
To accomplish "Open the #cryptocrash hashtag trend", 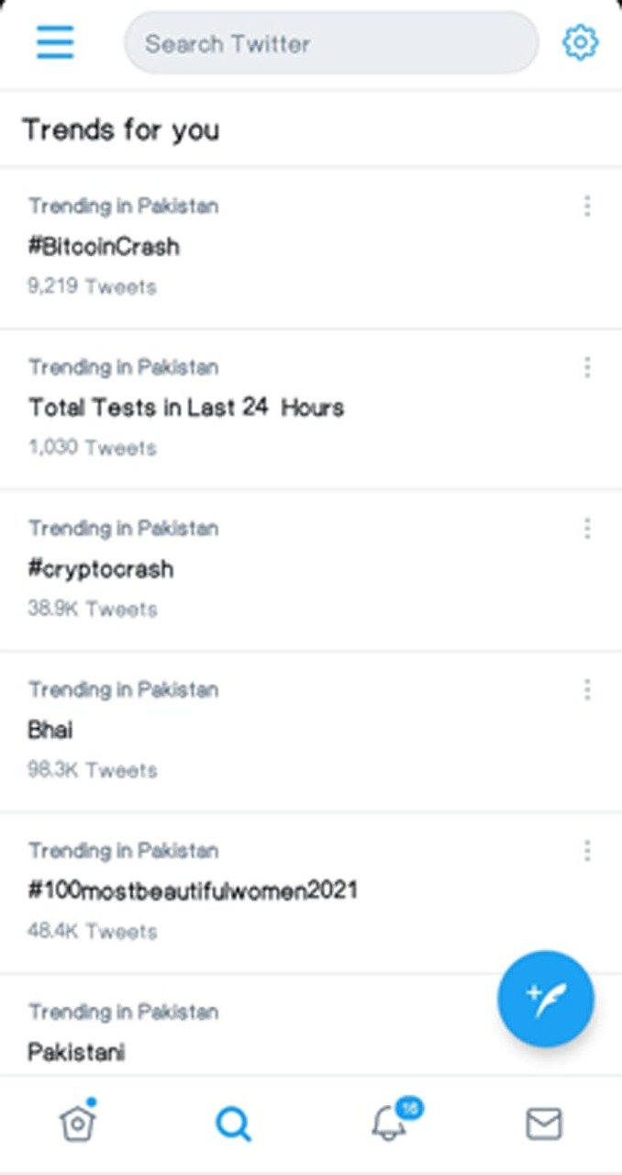I will [x=100, y=569].
